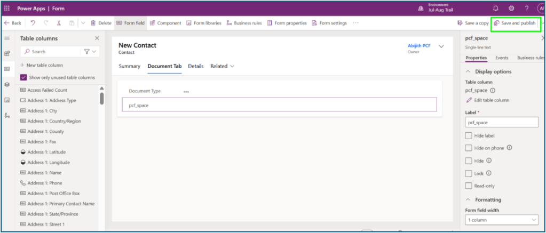Click Save and publish button

[515, 23]
